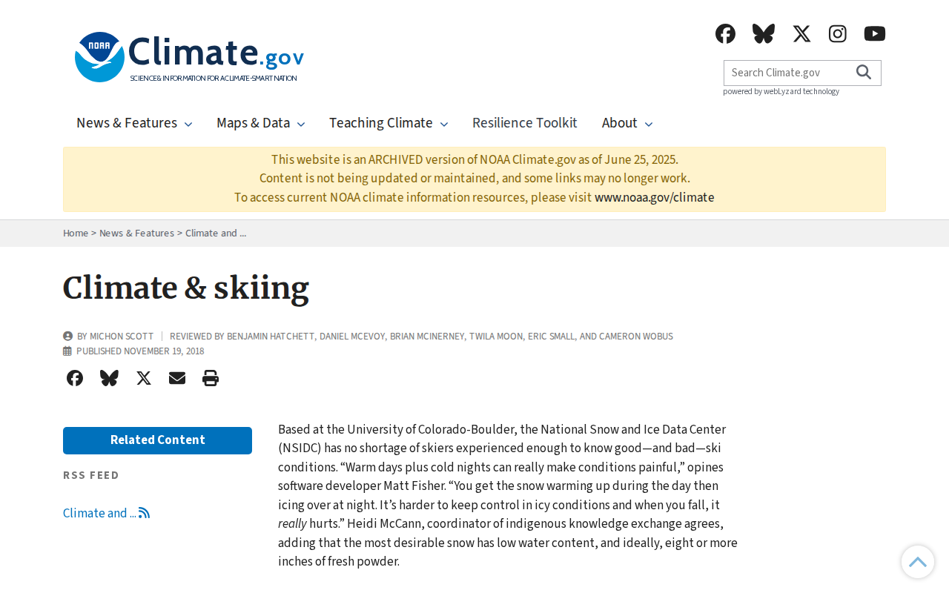Expand the News & Features menu

pos(134,123)
